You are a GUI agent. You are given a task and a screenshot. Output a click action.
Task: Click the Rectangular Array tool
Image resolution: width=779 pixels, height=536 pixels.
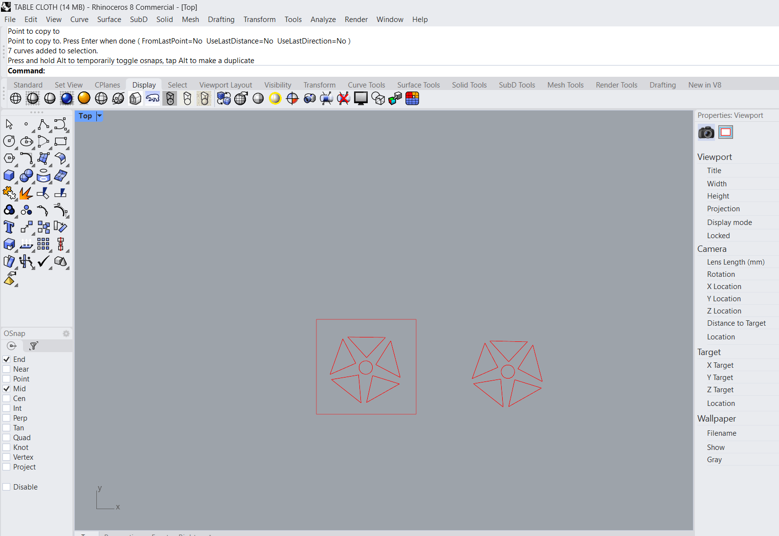click(44, 244)
